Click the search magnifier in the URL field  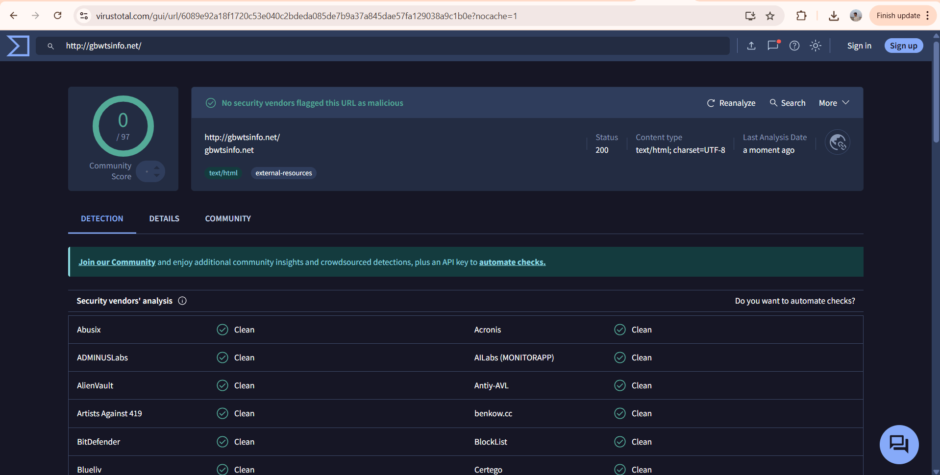[50, 46]
